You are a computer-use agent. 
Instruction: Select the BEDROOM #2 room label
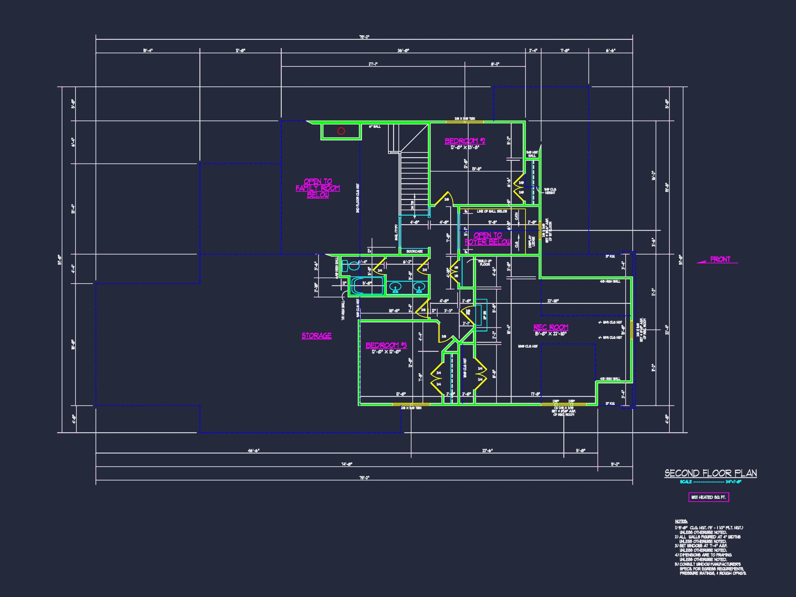[465, 141]
